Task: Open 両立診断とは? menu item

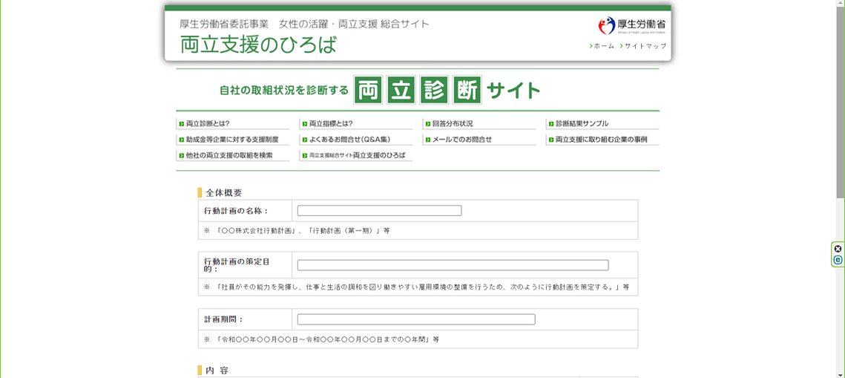Action: (208, 124)
